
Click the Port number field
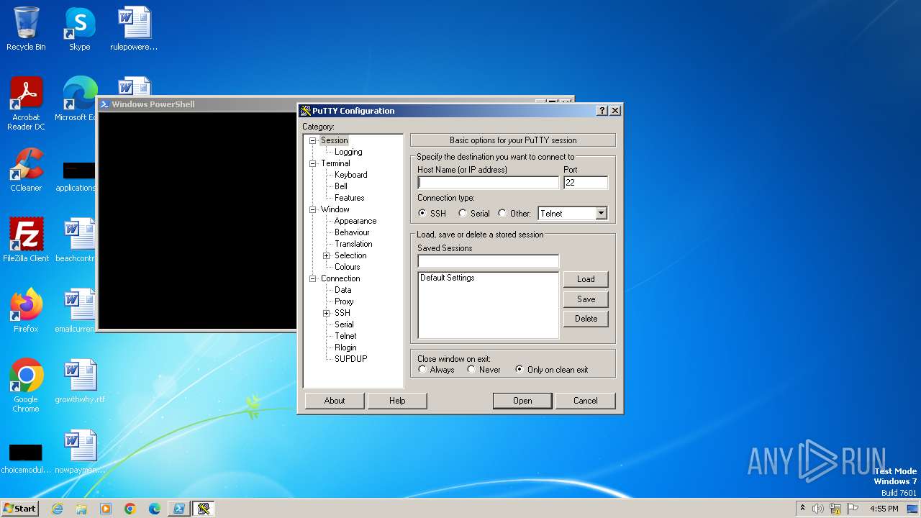click(x=586, y=183)
